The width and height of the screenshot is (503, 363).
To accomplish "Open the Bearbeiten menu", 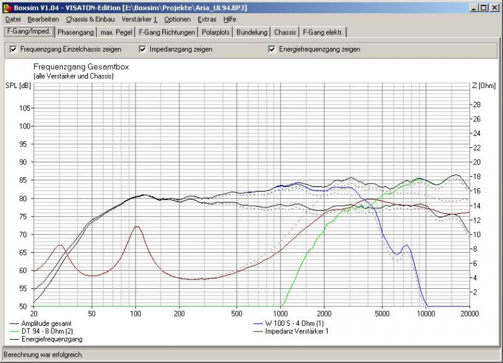I will pyautogui.click(x=43, y=19).
